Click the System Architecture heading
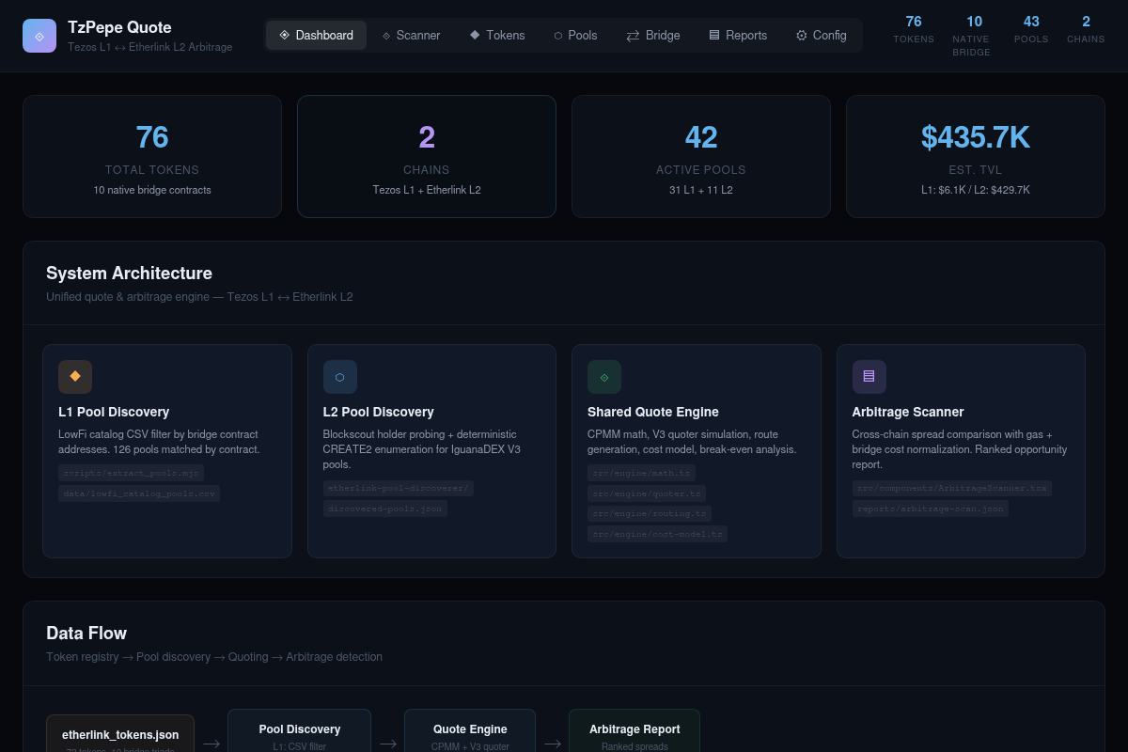 click(x=130, y=274)
